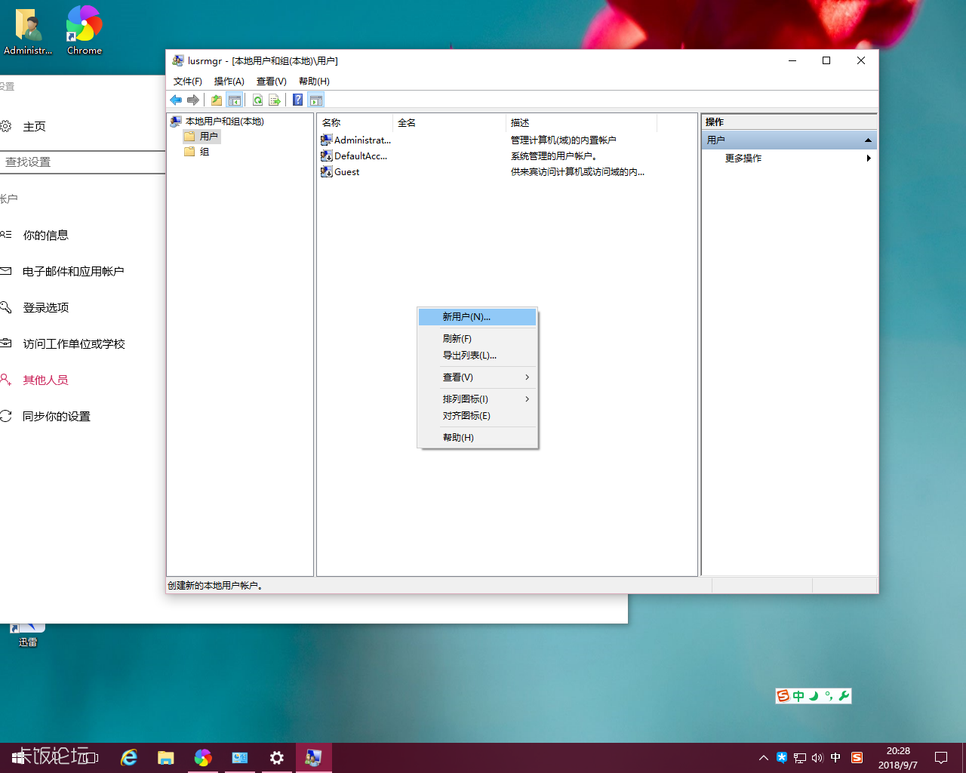
Task: Sort by the 名称 column header
Action: [355, 123]
